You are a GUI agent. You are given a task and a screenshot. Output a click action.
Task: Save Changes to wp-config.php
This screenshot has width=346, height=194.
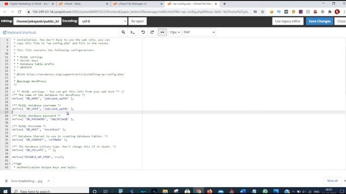[320, 22]
